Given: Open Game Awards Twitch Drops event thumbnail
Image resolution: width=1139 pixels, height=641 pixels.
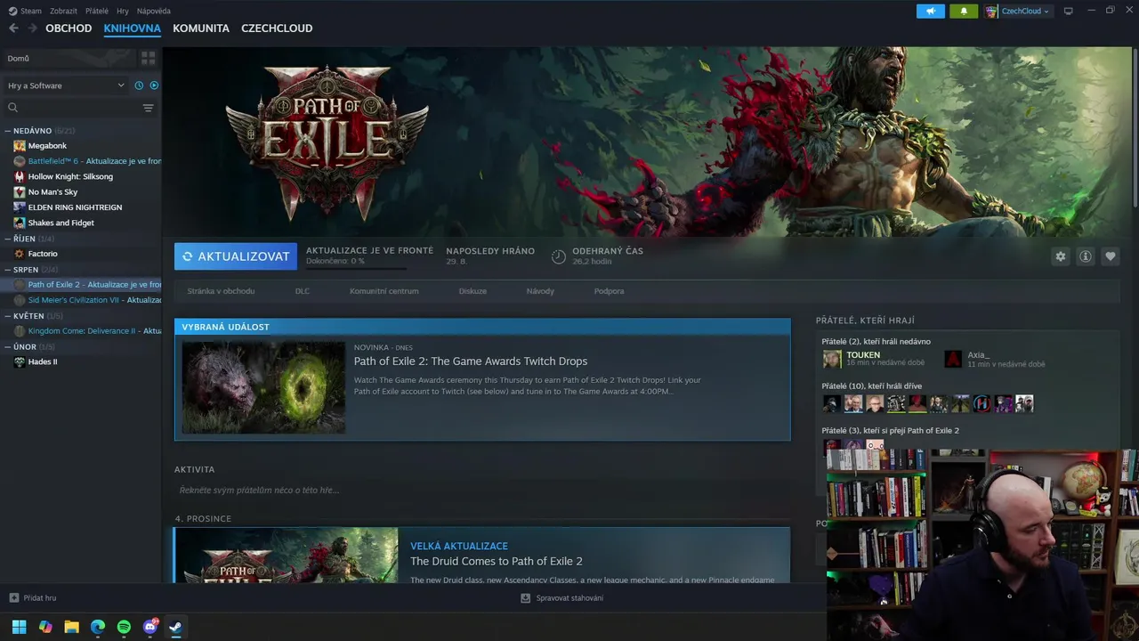Looking at the screenshot, I should click(263, 387).
